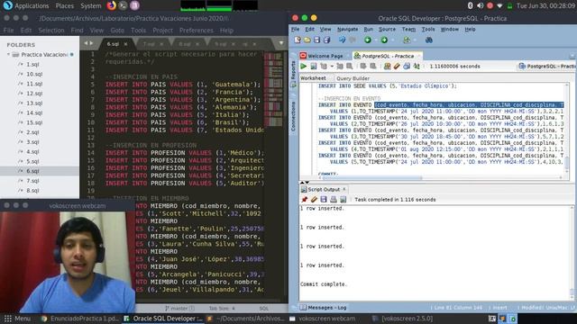This screenshot has height=324, width=577.
Task: Open the File menu in SQL Developer
Action: [295, 29]
